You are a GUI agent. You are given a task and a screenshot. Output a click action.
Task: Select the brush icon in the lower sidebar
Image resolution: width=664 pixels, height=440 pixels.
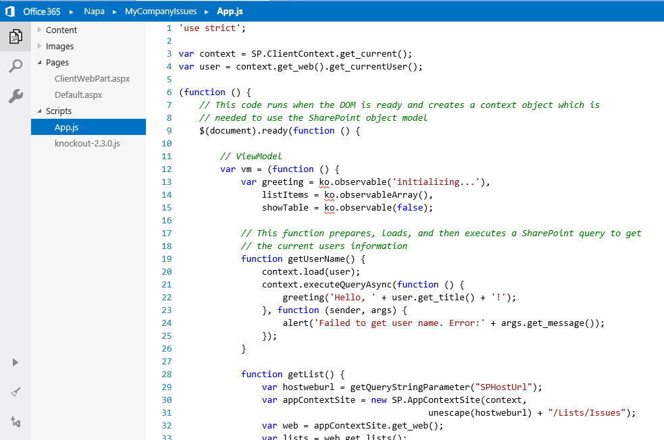click(16, 392)
